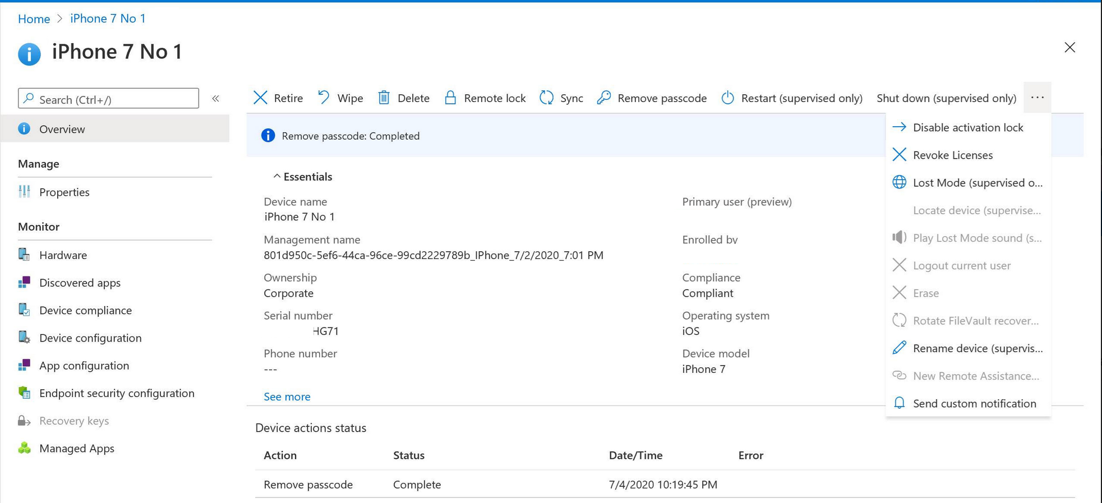Image resolution: width=1102 pixels, height=503 pixels.
Task: Click the App configuration sidebar icon
Action: 24,365
